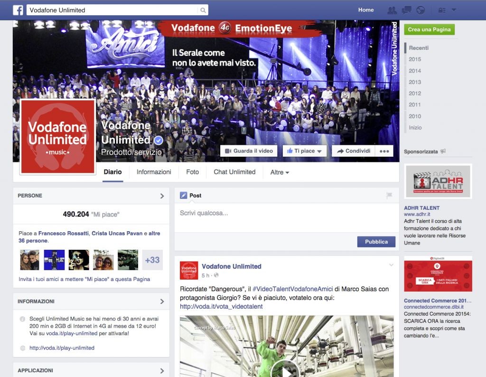Click the flag icon in Post box

pos(389,195)
